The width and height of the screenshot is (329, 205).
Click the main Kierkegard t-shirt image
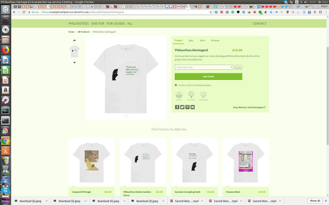pos(126,78)
